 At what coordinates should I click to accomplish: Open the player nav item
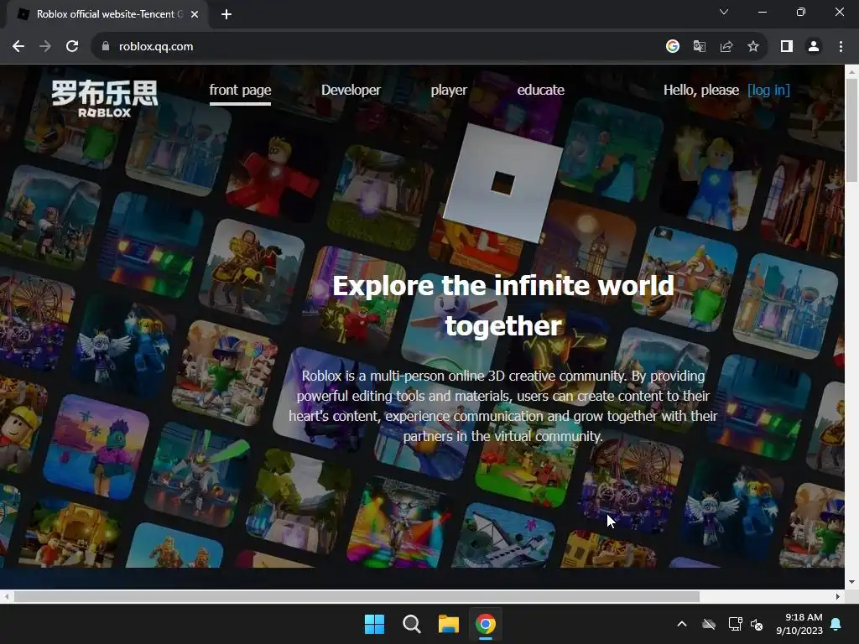click(x=449, y=91)
